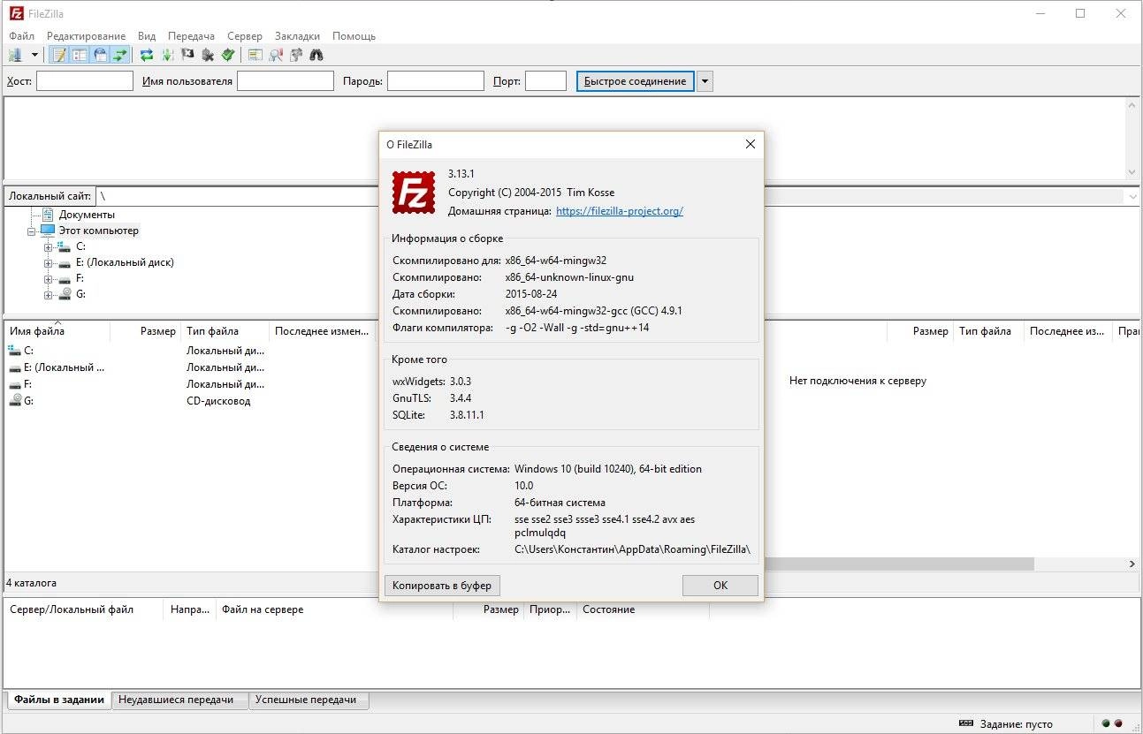The image size is (1143, 734).
Task: Click the horizontal scrollbar of remote list
Action: pos(899,564)
